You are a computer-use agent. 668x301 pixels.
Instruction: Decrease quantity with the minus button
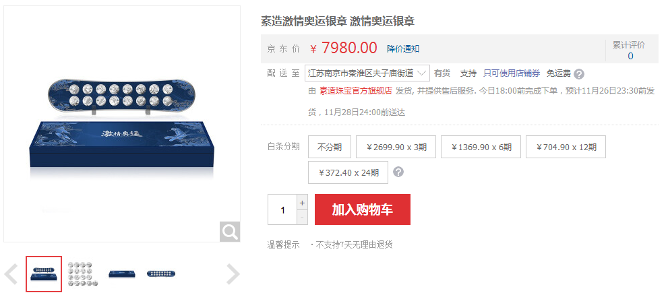tap(302, 217)
